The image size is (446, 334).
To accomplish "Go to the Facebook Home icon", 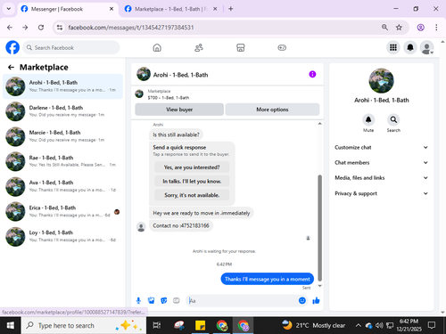I will coord(157,47).
